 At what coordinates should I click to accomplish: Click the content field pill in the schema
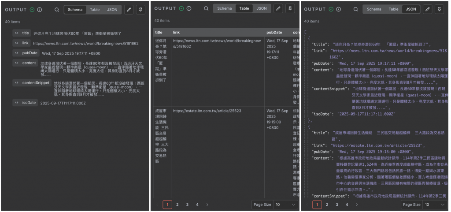(x=25, y=63)
